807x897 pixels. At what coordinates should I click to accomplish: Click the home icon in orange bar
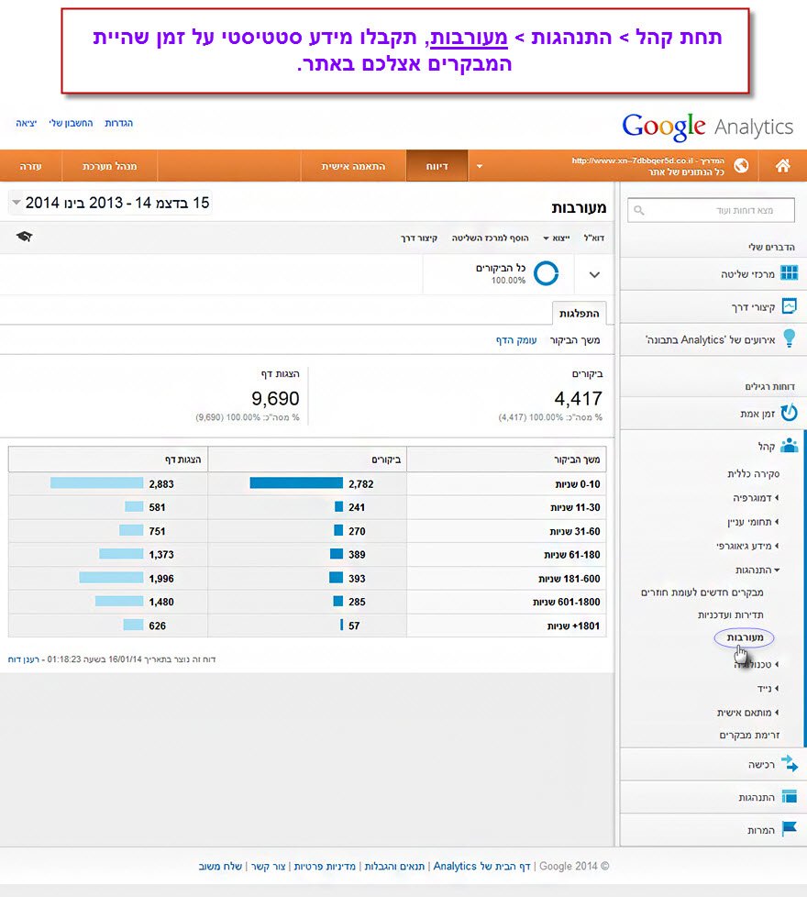782,166
